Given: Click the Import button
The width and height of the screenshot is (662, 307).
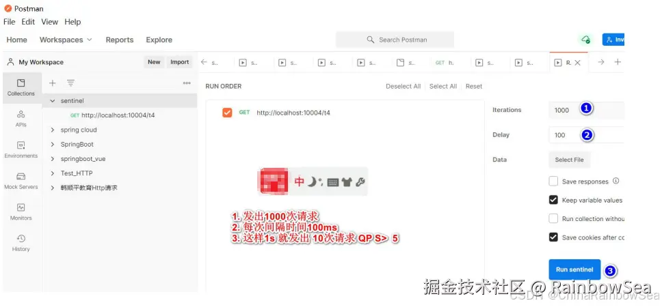Looking at the screenshot, I should [179, 62].
